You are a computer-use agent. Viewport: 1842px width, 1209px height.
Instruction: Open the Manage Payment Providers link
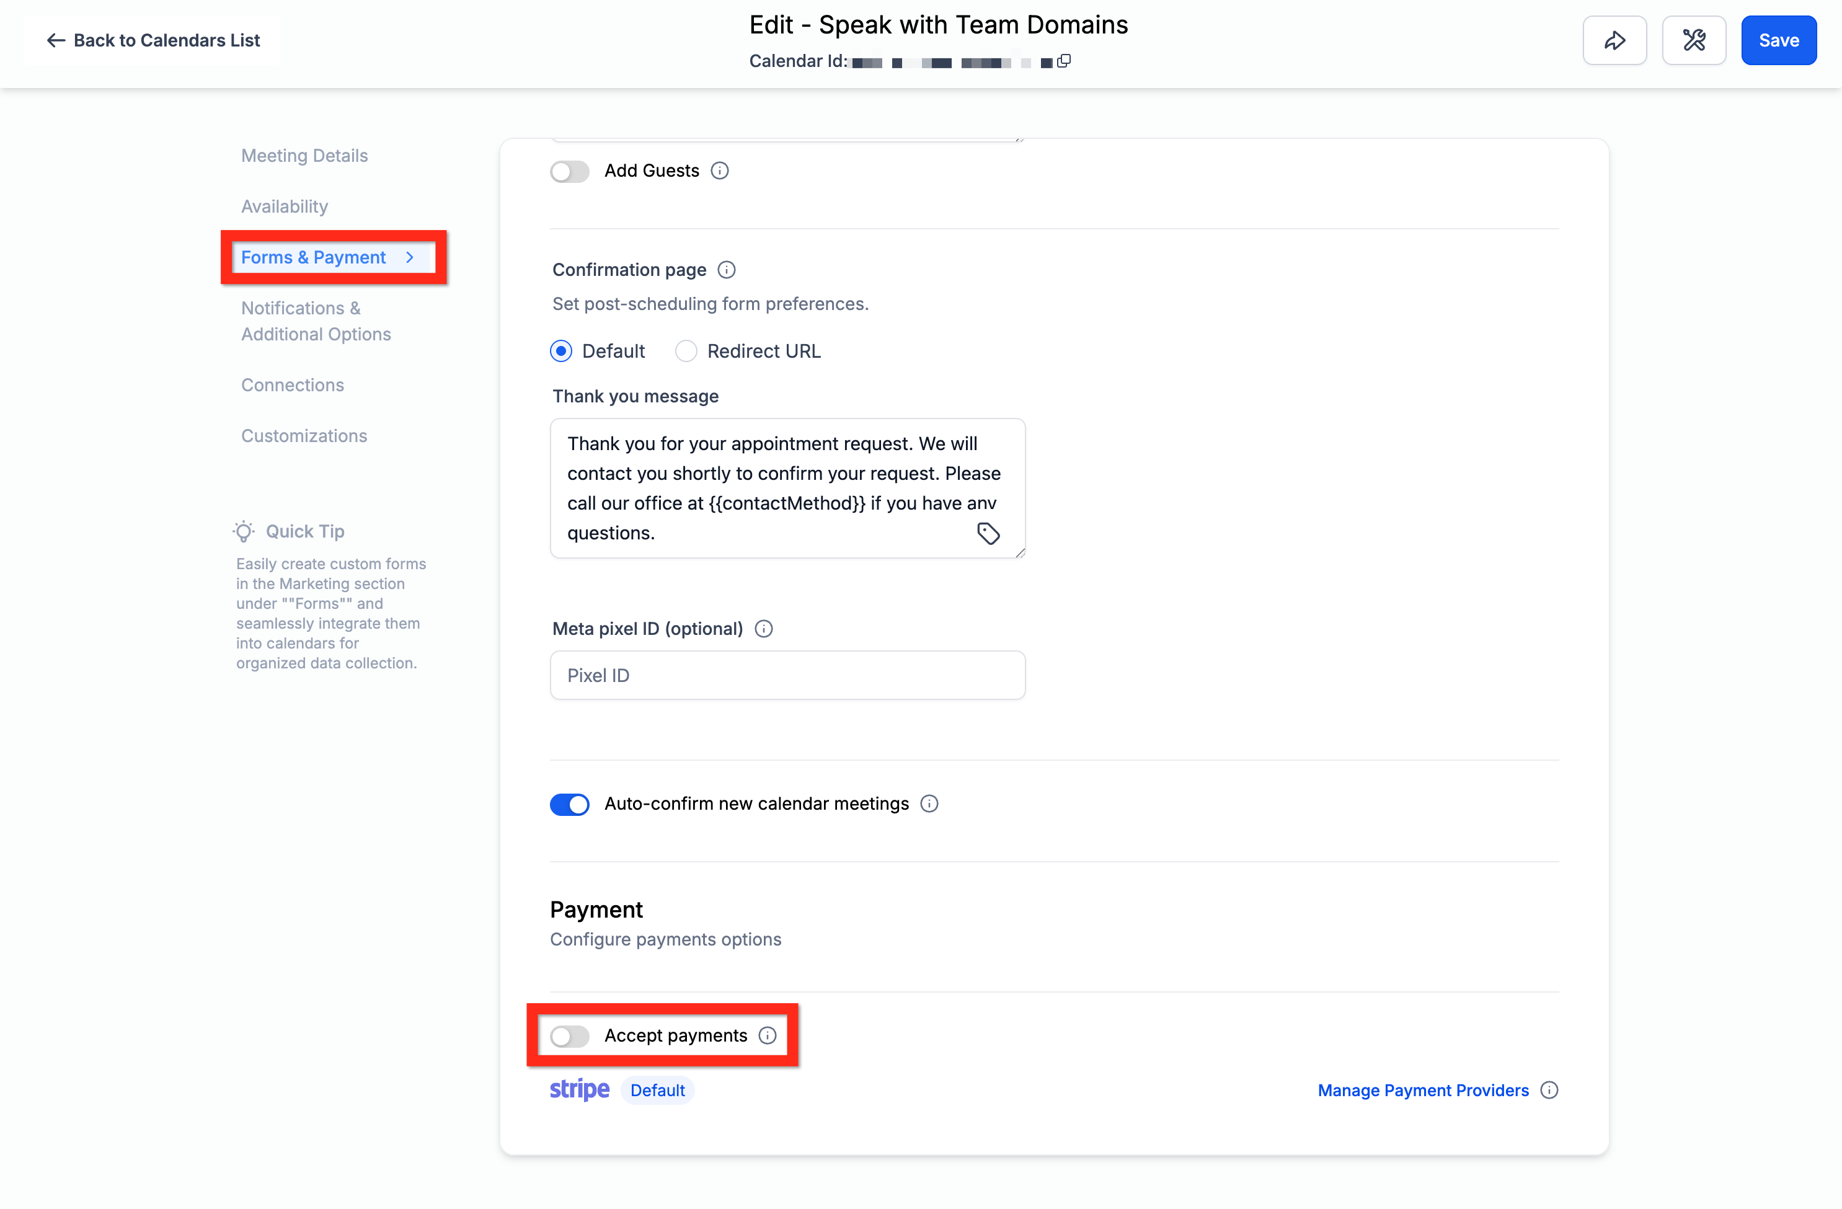pos(1424,1091)
